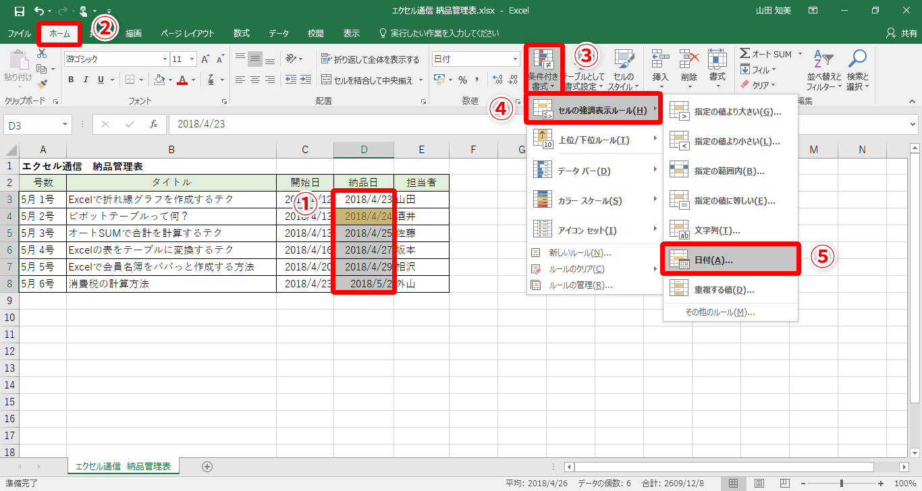
Task: Open the AutoSum (オート SUM) dropdown arrow
Action: point(800,54)
